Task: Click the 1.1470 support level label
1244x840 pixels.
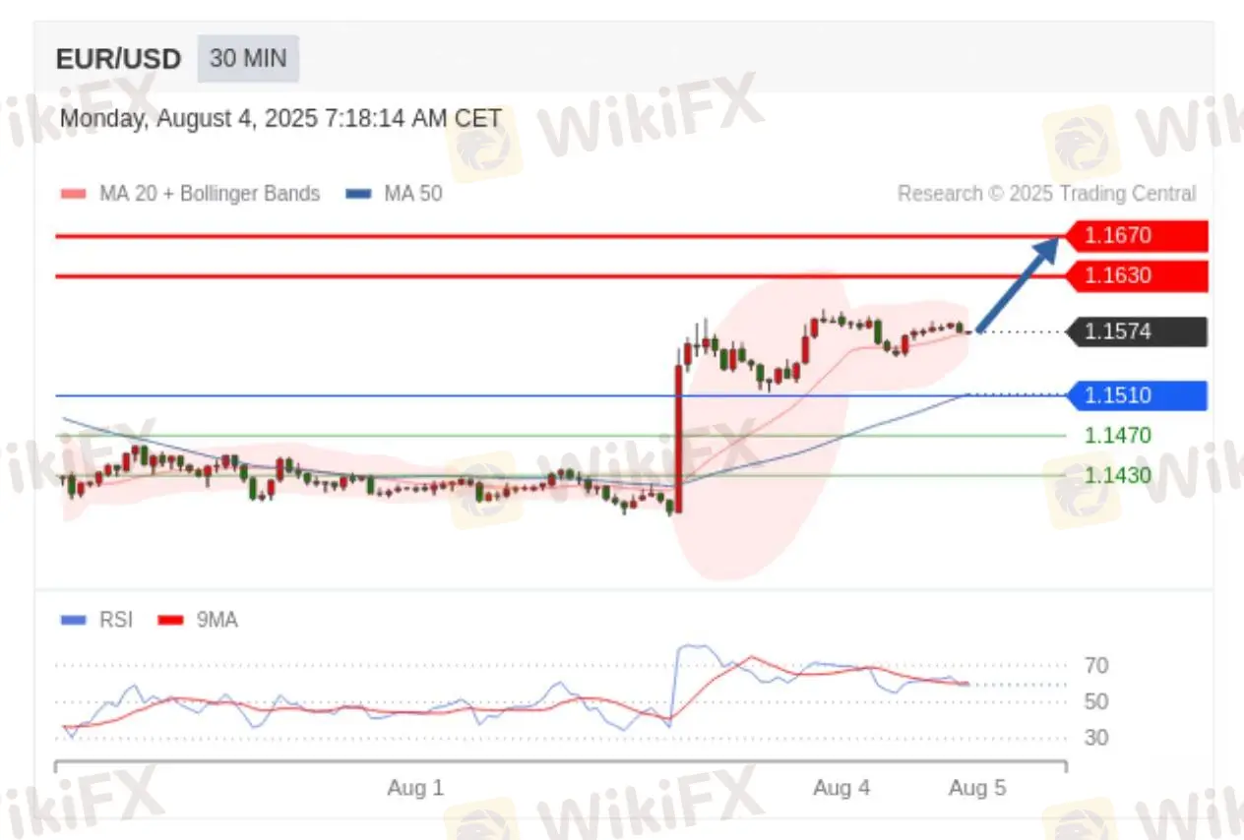Action: 1118,435
